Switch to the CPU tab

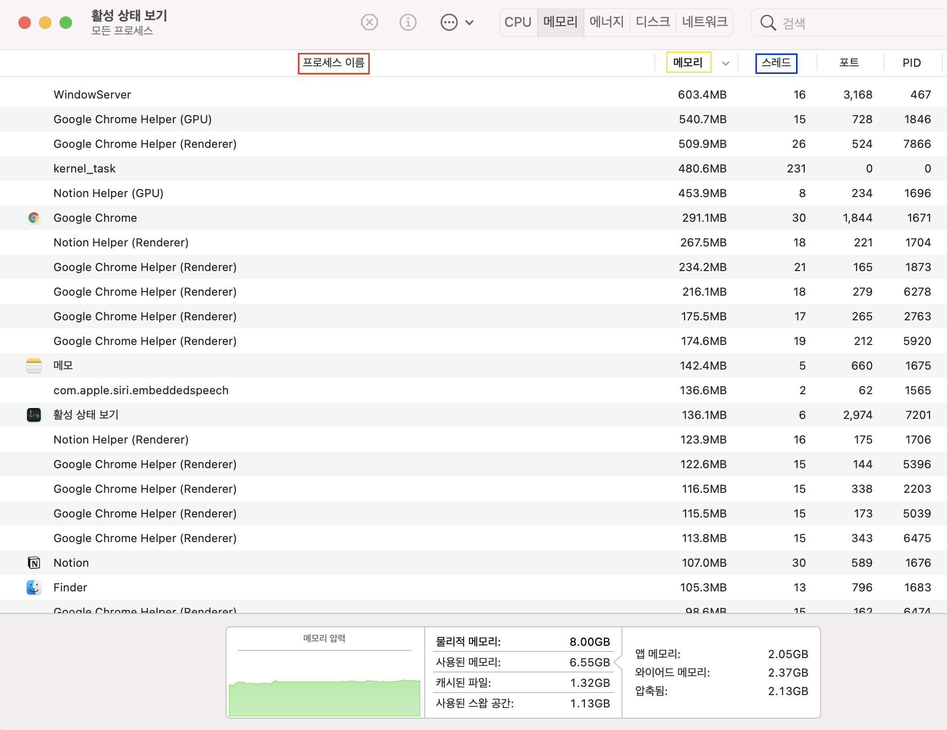(x=518, y=22)
